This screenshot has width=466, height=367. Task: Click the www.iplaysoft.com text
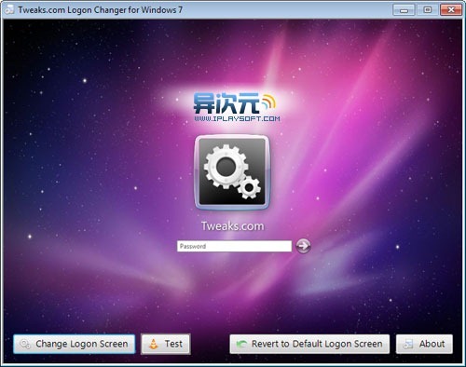[x=237, y=118]
